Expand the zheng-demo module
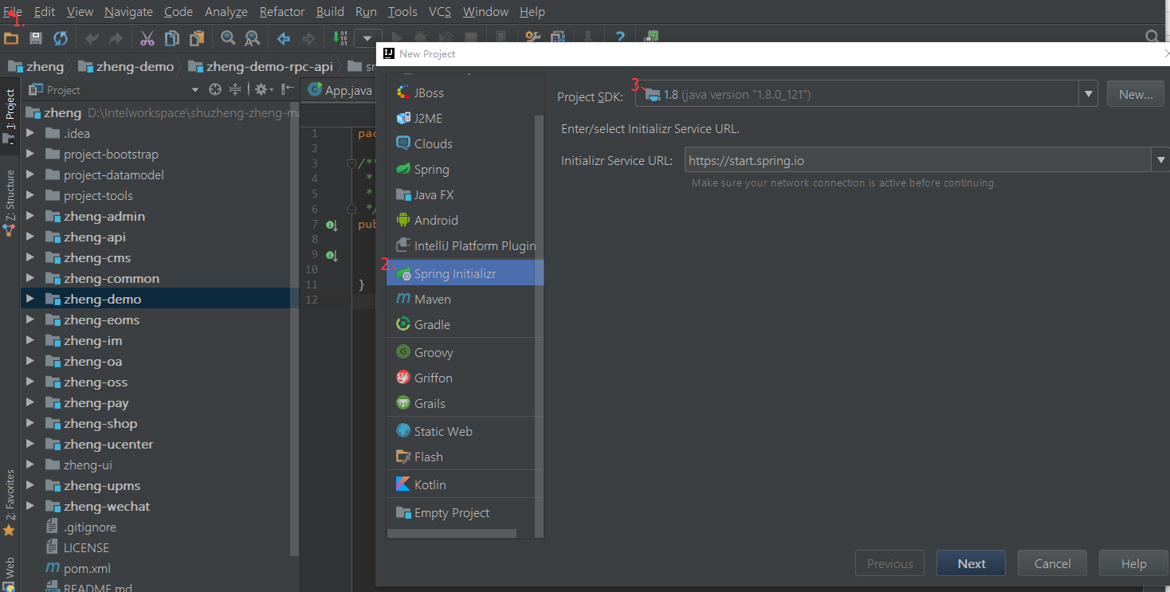Image resolution: width=1170 pixels, height=592 pixels. click(30, 299)
